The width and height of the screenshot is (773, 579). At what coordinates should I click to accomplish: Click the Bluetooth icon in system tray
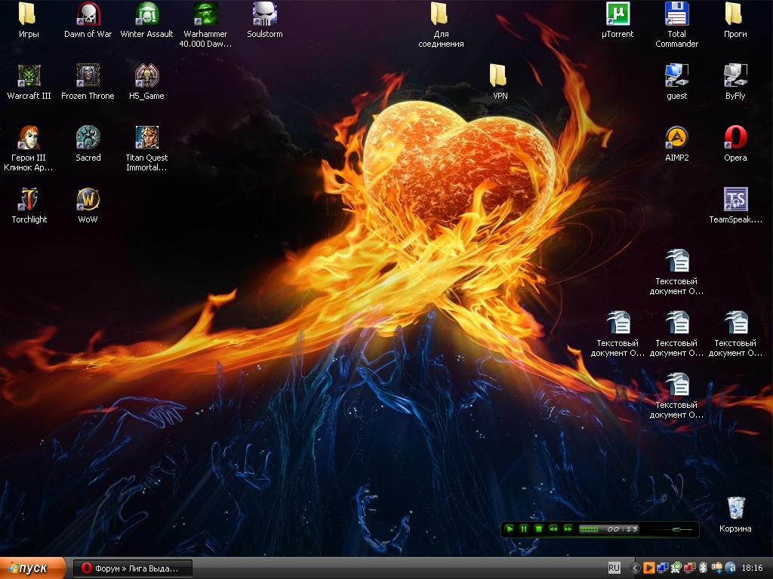(x=701, y=568)
